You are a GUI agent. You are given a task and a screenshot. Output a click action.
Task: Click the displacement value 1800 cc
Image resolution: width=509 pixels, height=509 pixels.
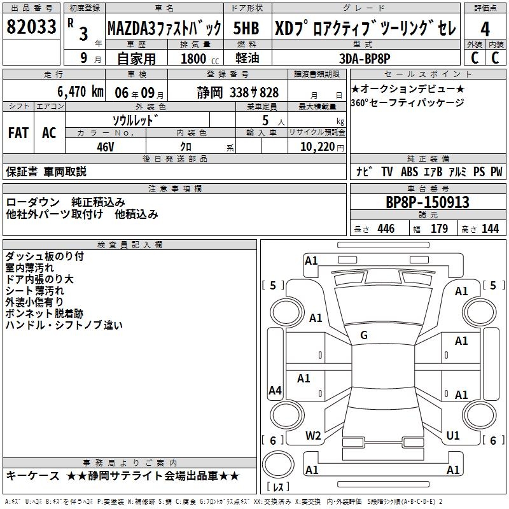click(x=200, y=59)
